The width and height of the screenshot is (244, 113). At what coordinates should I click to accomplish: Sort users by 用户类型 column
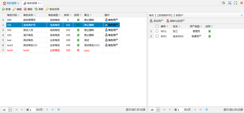click(x=196, y=26)
